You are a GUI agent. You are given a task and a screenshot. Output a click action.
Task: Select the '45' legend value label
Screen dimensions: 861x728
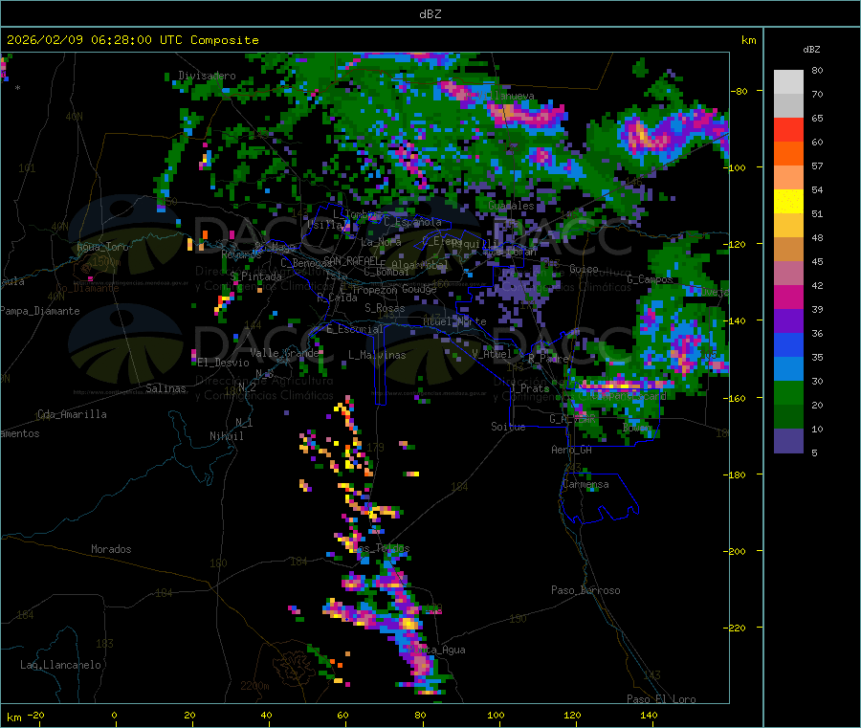(x=817, y=261)
